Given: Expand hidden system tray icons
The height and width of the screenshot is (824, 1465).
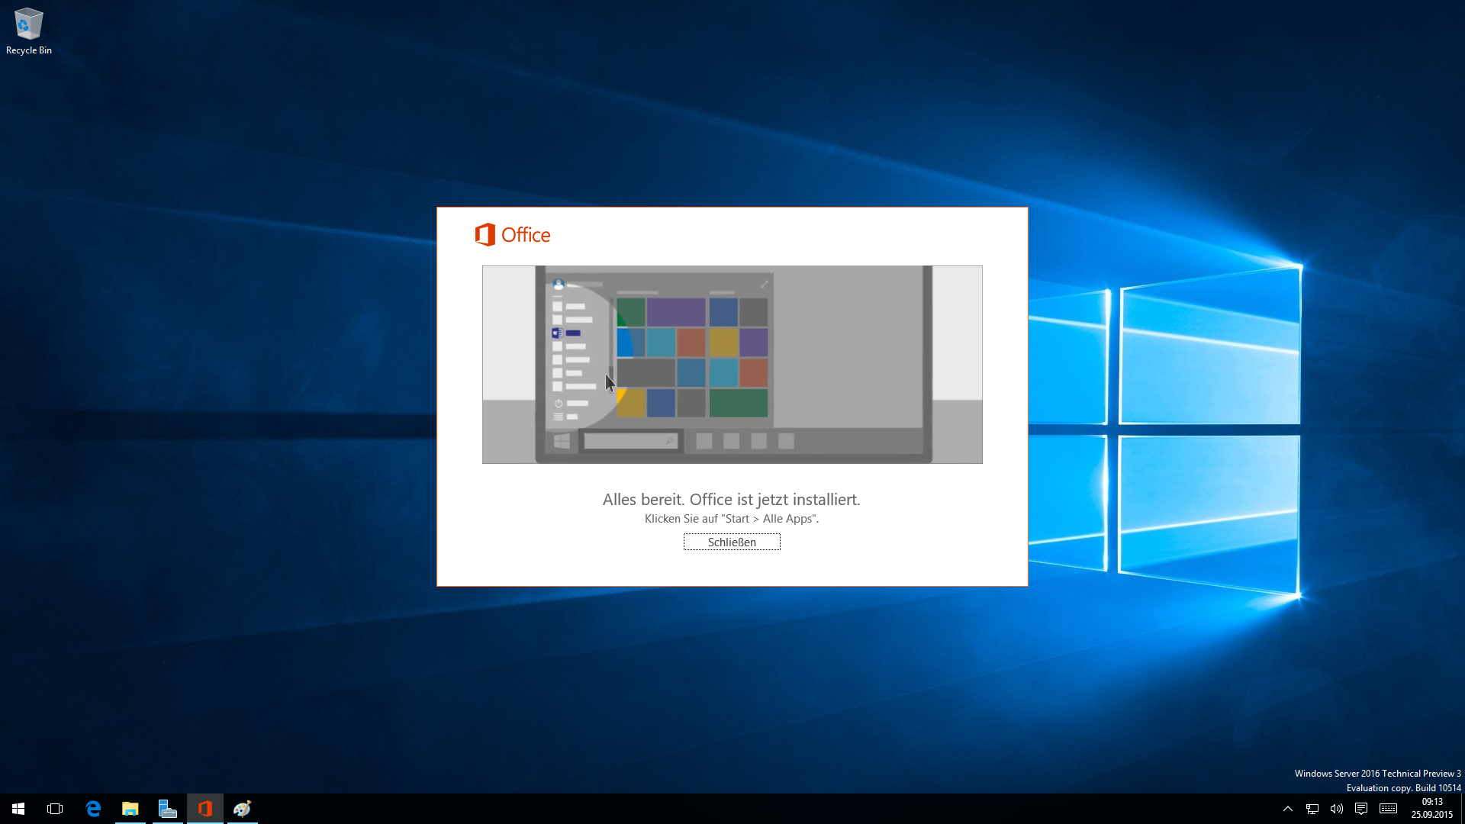Looking at the screenshot, I should [1288, 809].
